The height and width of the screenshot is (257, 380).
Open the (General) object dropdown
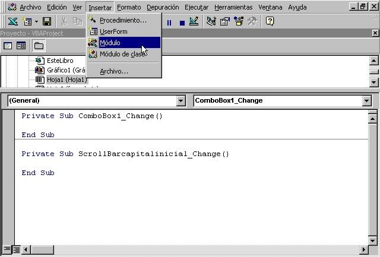click(x=180, y=100)
